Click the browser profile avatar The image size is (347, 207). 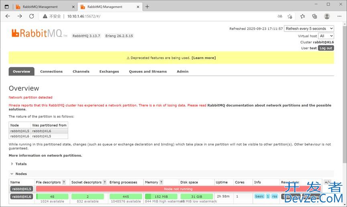tap(327, 16)
